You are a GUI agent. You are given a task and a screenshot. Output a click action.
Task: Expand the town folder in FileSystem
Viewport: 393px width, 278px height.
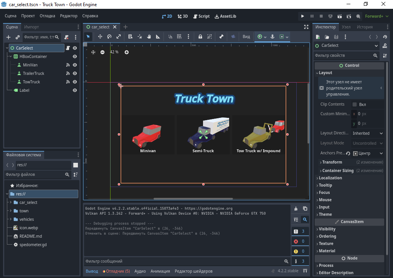[10, 211]
